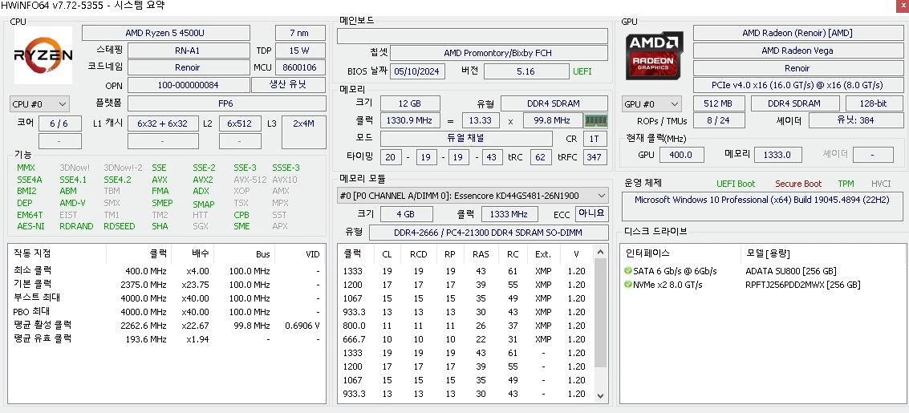Click the 7 nm process field

(300, 33)
